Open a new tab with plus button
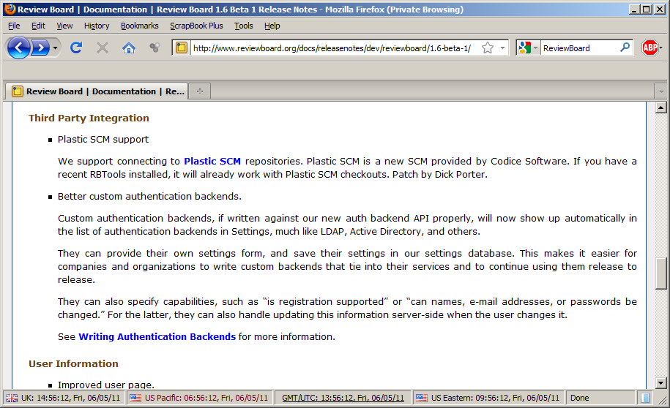The height and width of the screenshot is (408, 670). coord(200,91)
